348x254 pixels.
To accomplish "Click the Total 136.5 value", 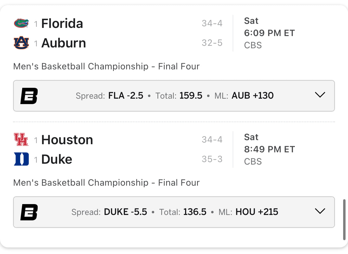I will (x=195, y=212).
